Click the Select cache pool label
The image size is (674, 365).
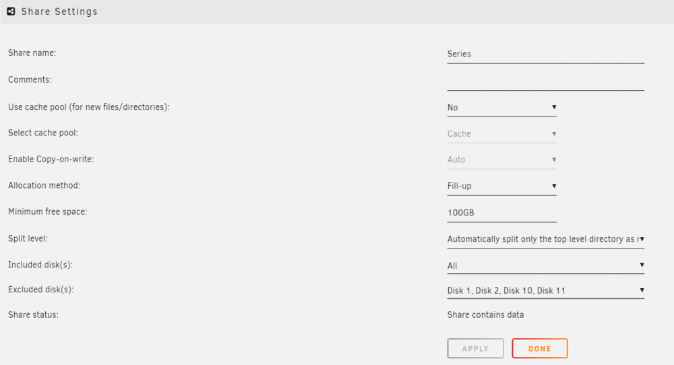(x=43, y=133)
